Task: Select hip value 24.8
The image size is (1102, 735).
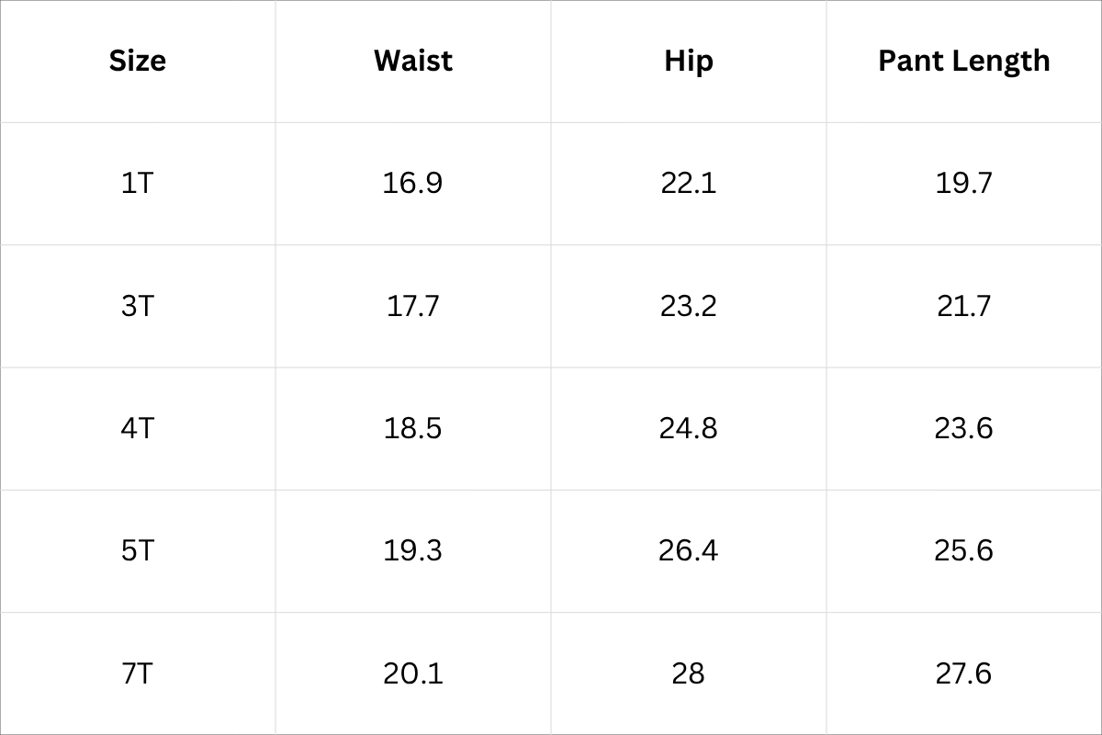Action: click(689, 428)
